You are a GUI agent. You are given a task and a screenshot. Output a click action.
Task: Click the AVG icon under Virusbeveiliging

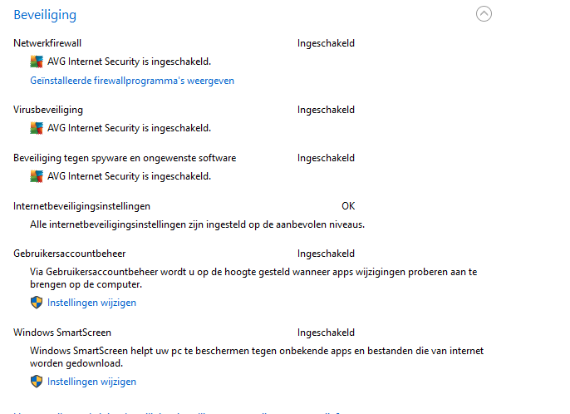(37, 128)
